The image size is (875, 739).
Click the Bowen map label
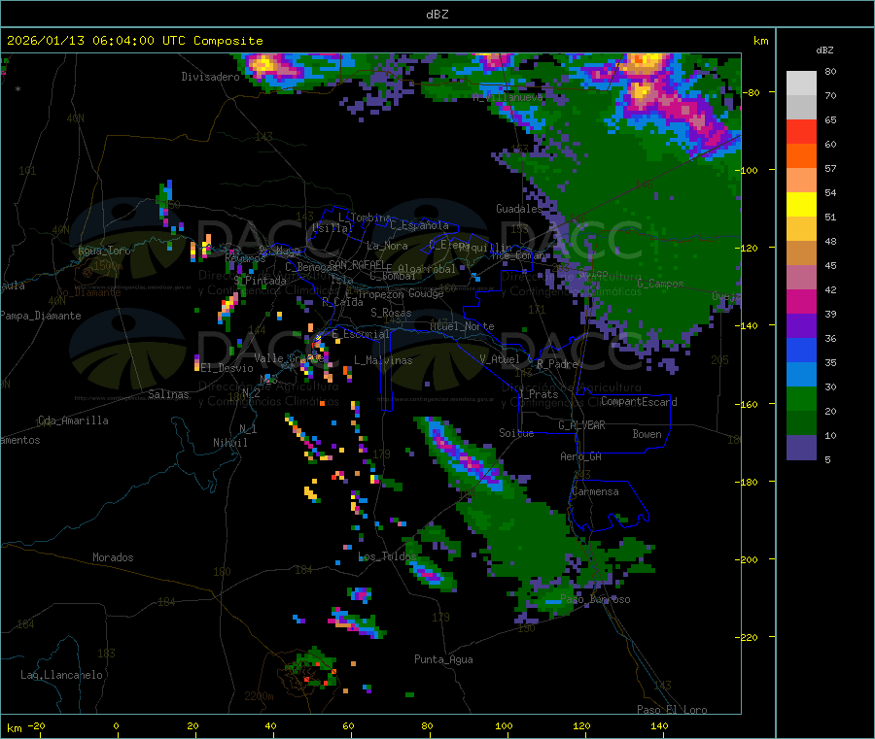tap(647, 434)
